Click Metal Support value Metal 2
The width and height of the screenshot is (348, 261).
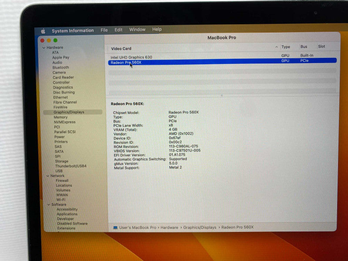click(175, 167)
